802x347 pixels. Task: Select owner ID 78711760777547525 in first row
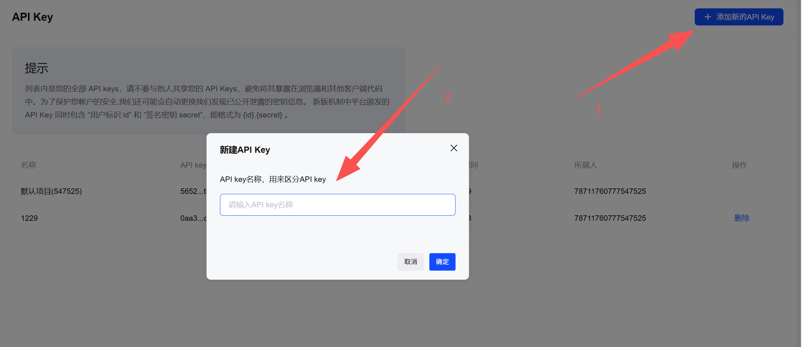(x=610, y=191)
